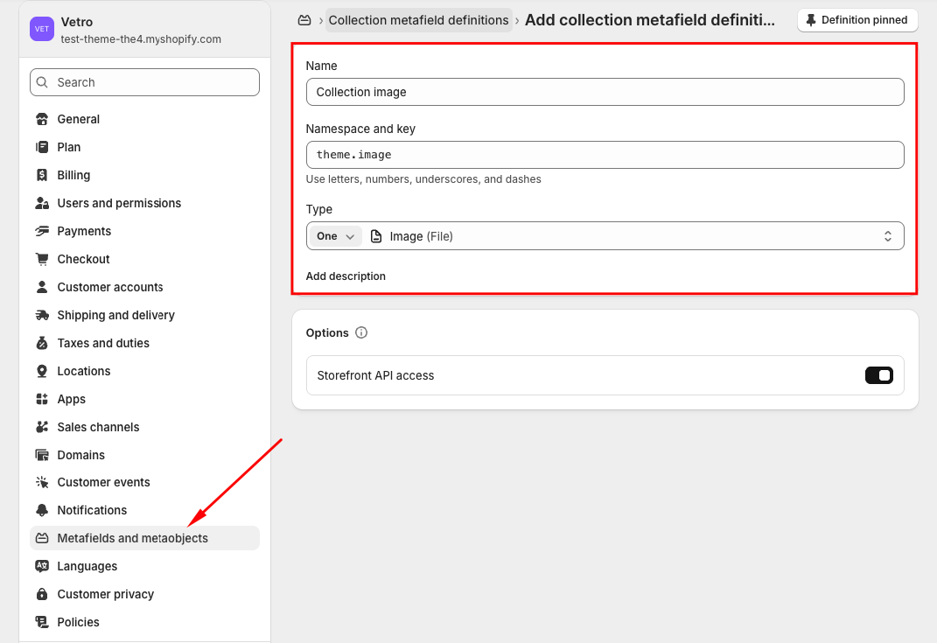Click the Name input field
Viewport: 937px width, 643px height.
point(605,92)
